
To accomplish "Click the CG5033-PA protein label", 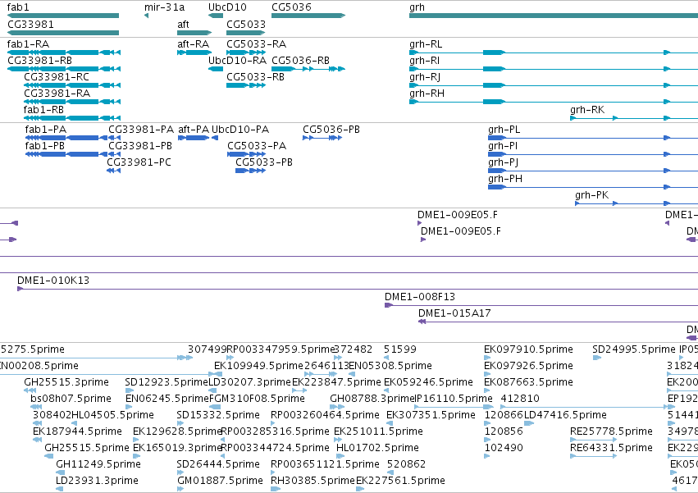I will (257, 146).
